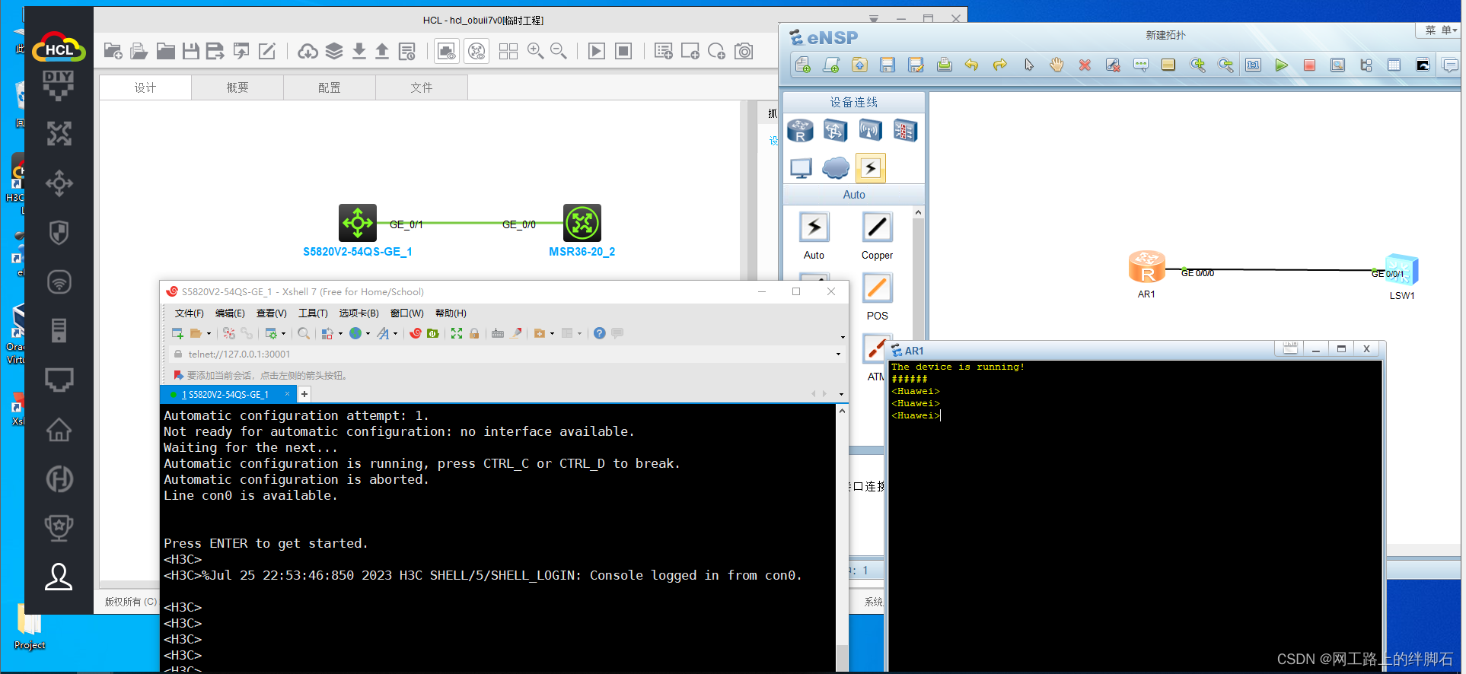Viewport: 1466px width, 674px height.
Task: Expand the Xshell toolbar overflow arrow
Action: [843, 336]
